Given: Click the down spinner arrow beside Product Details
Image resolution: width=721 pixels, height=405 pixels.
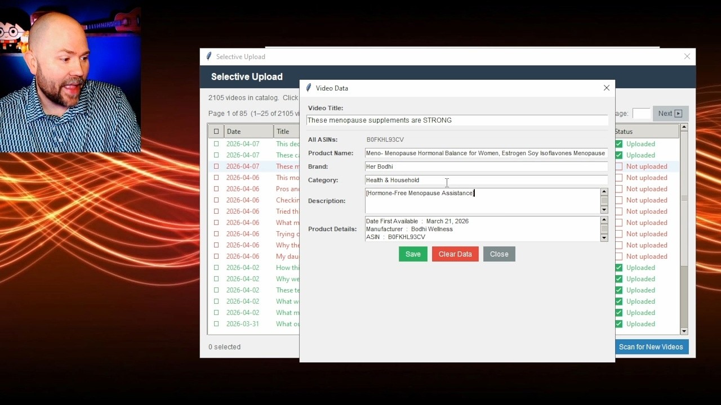Looking at the screenshot, I should (604, 238).
